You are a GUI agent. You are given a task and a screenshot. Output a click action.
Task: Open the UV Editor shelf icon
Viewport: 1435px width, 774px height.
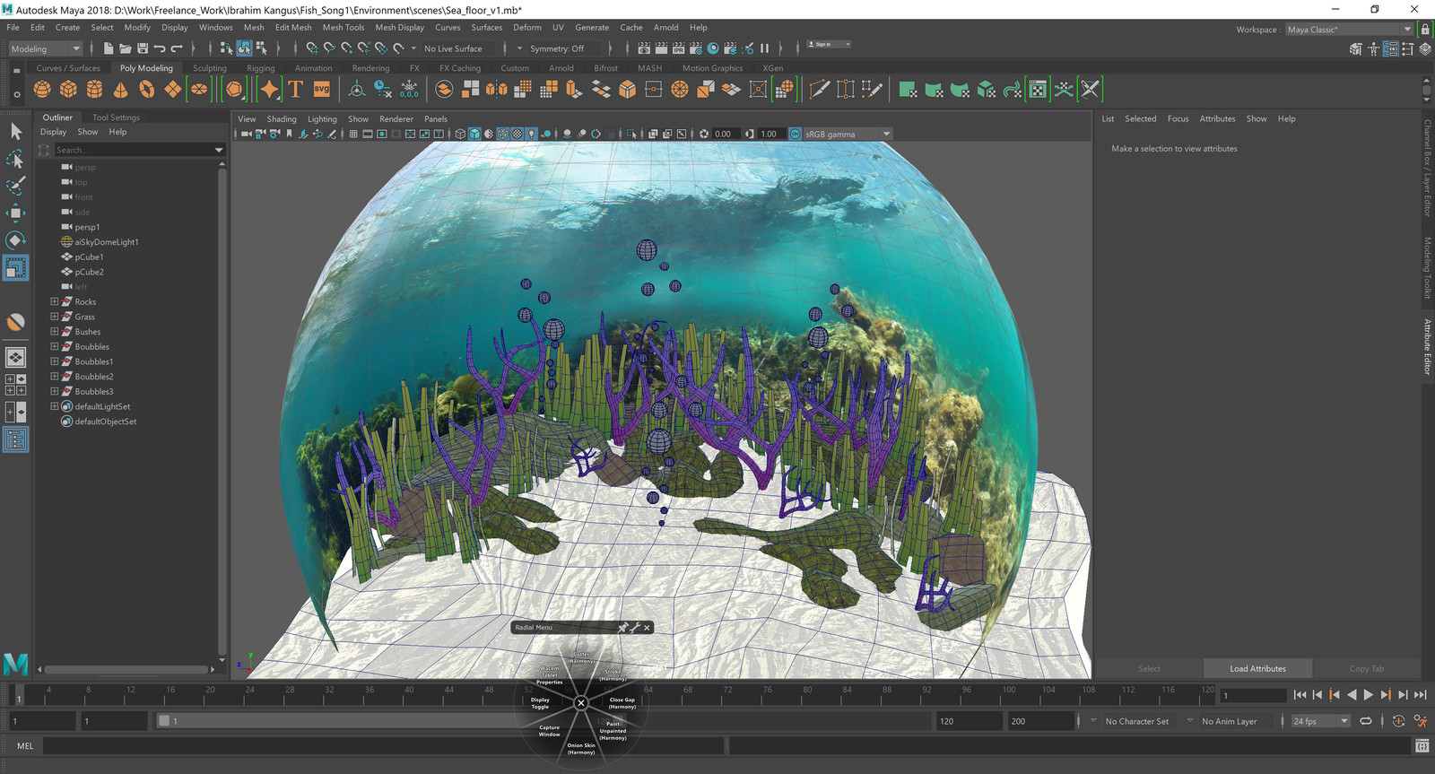tap(1038, 89)
